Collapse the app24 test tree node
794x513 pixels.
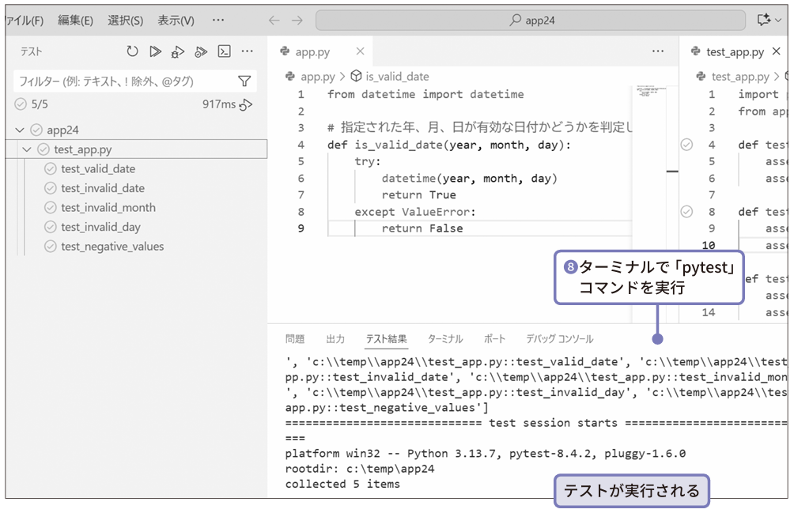20,130
